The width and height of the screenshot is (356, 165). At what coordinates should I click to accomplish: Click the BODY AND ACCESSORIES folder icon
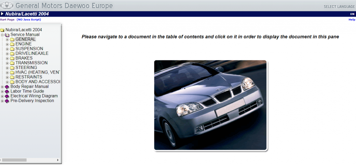point(12,82)
